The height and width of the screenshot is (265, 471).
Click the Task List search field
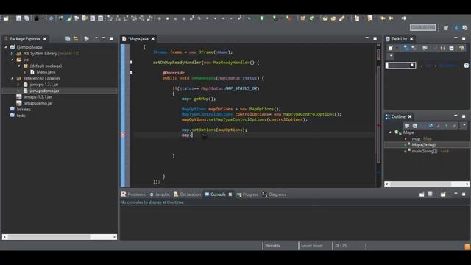tap(400, 66)
